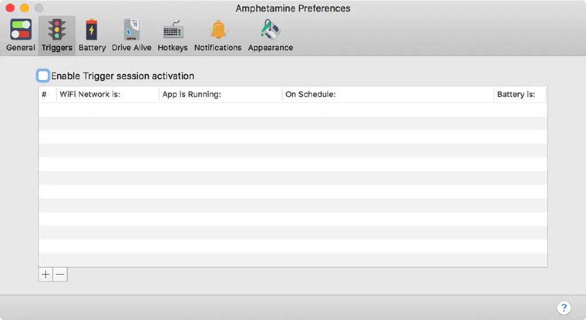
Task: Click the Battery is column header
Action: [516, 94]
